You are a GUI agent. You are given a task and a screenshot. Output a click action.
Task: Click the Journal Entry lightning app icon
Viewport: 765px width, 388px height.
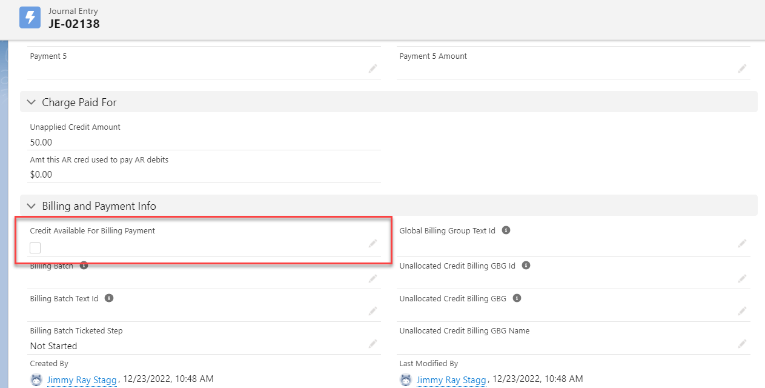30,17
